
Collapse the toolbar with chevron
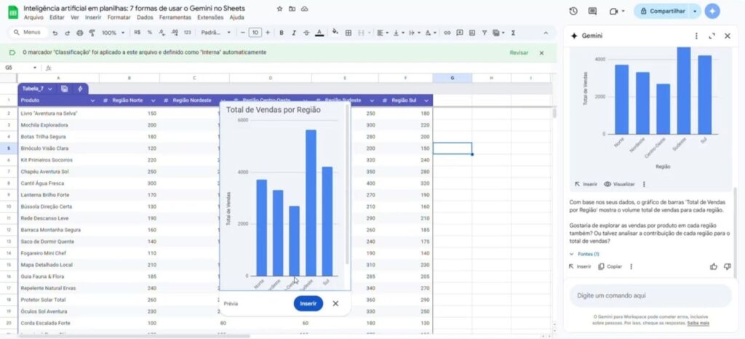coord(546,33)
